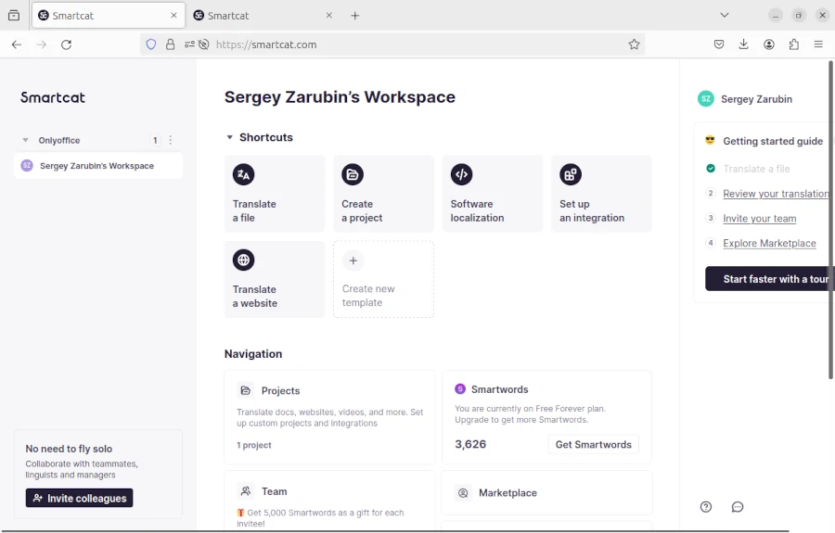
Task: Click the Team people icon
Action: [x=246, y=491]
